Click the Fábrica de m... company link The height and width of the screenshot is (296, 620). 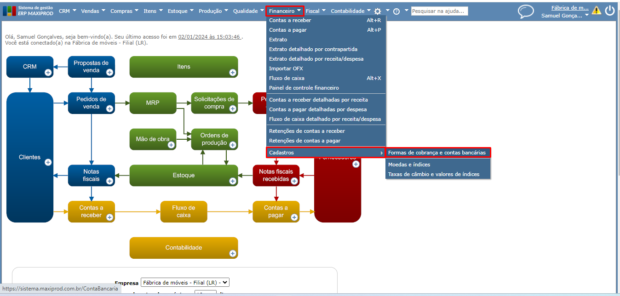point(570,8)
